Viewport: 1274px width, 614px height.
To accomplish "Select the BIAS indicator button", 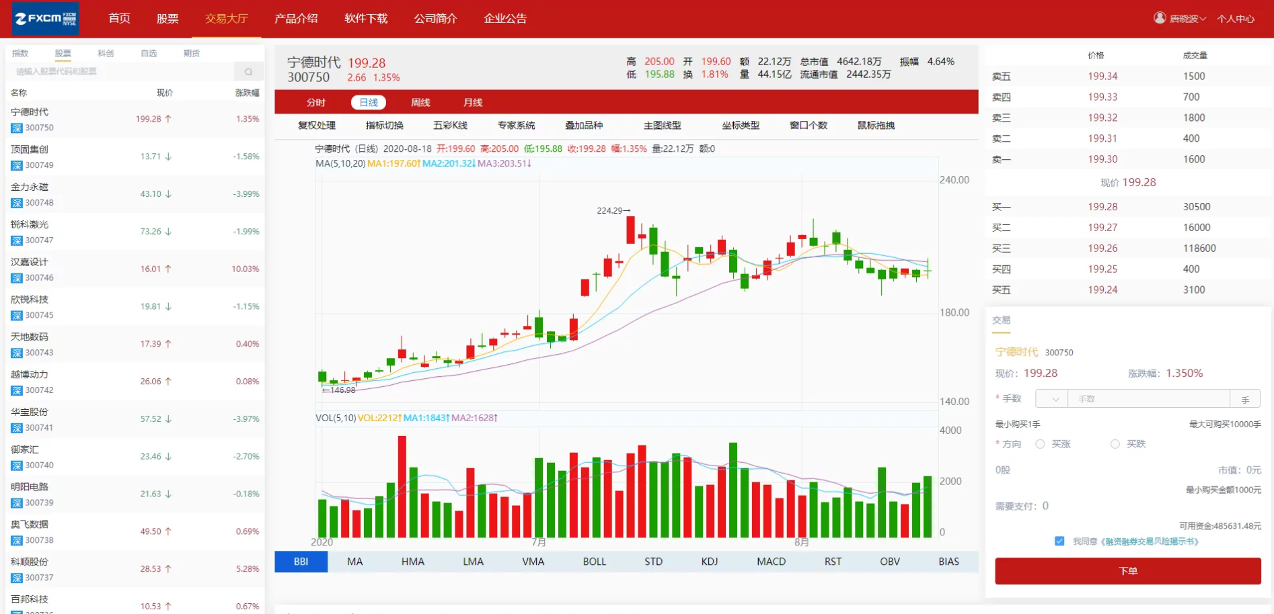I will (949, 562).
